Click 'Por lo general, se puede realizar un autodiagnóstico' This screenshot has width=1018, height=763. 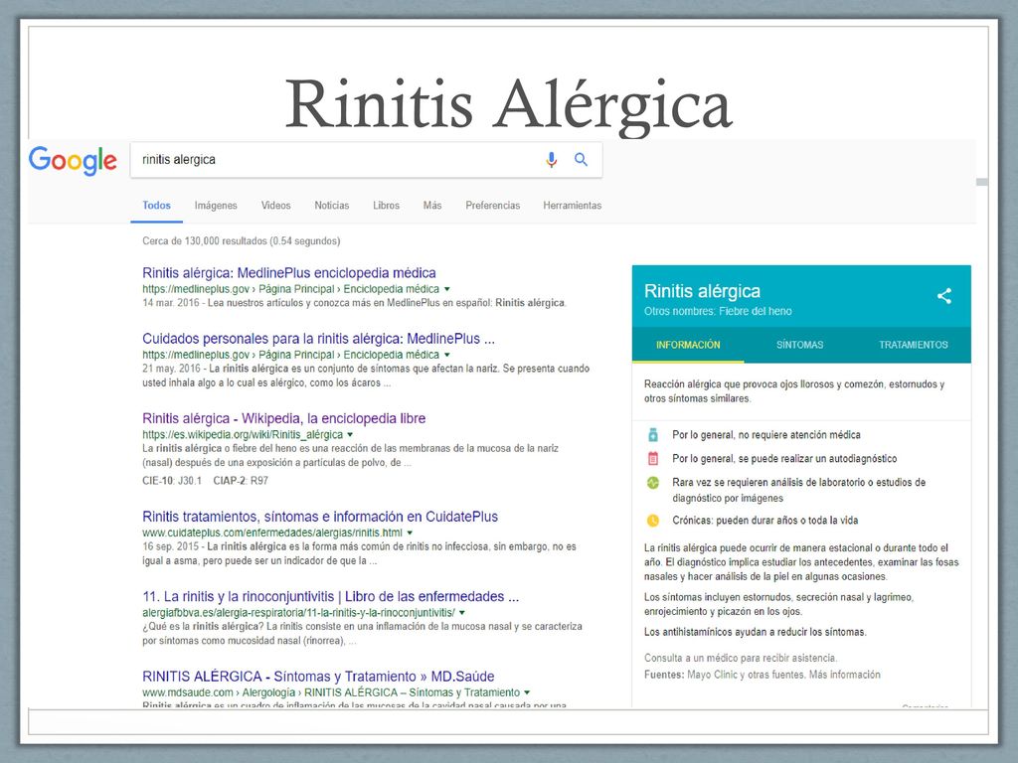coord(784,459)
